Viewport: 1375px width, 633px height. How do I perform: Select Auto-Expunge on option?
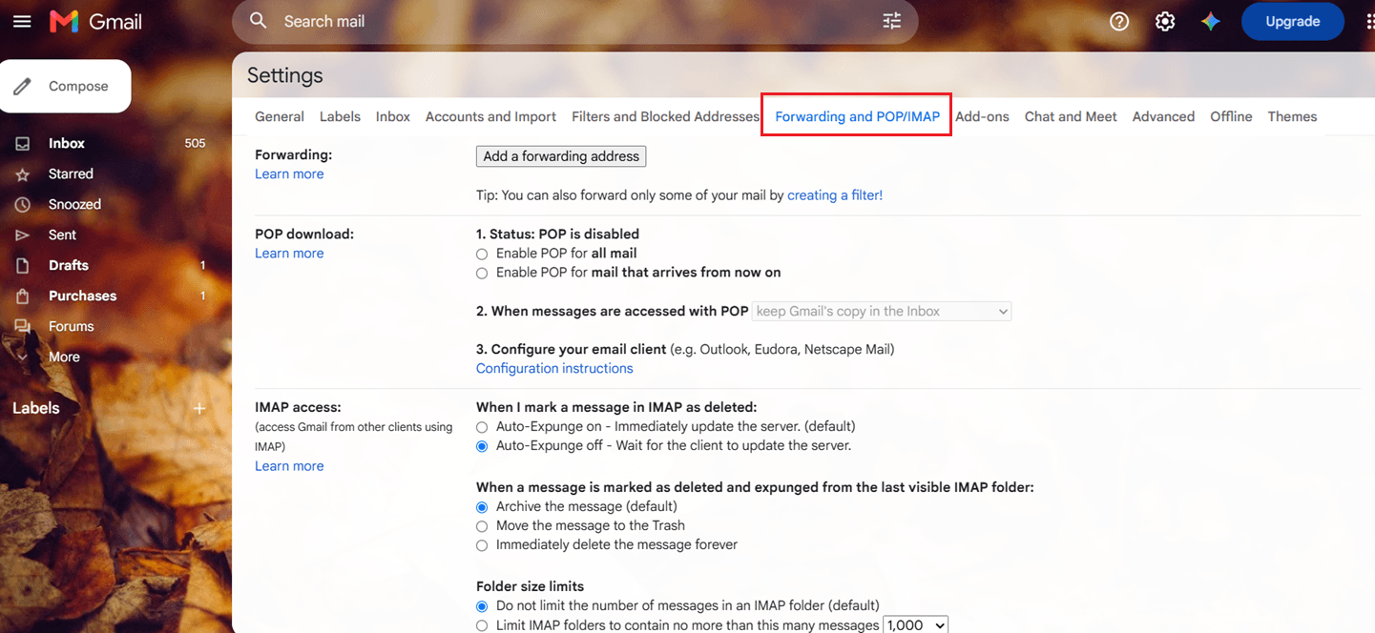coord(482,427)
